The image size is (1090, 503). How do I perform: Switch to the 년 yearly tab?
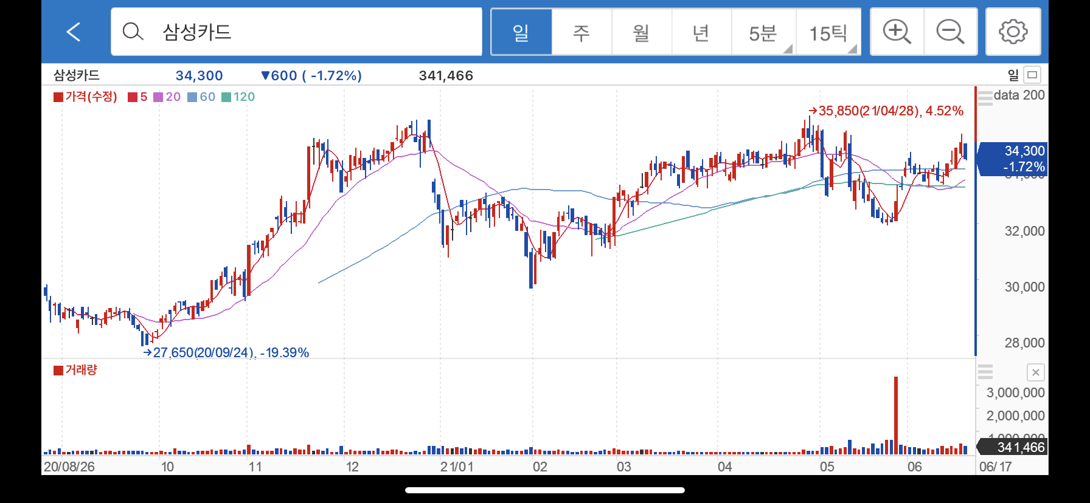701,32
